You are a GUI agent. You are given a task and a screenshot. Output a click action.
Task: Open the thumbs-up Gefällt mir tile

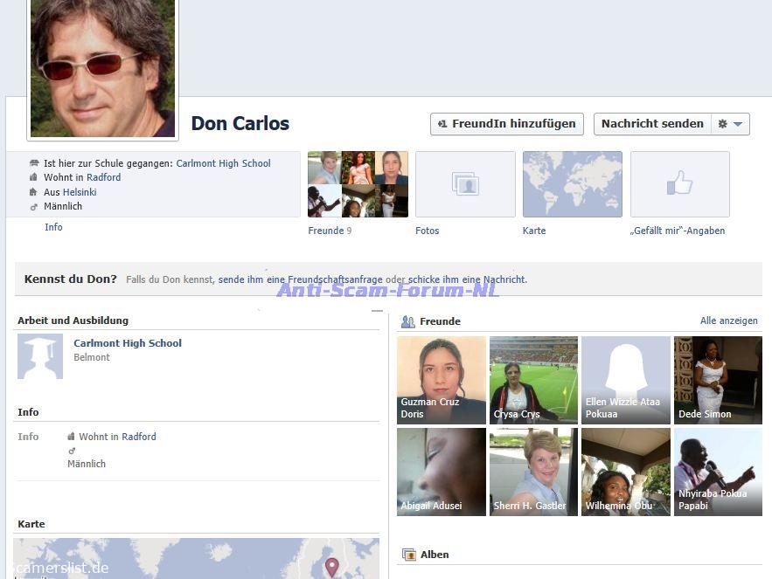679,184
